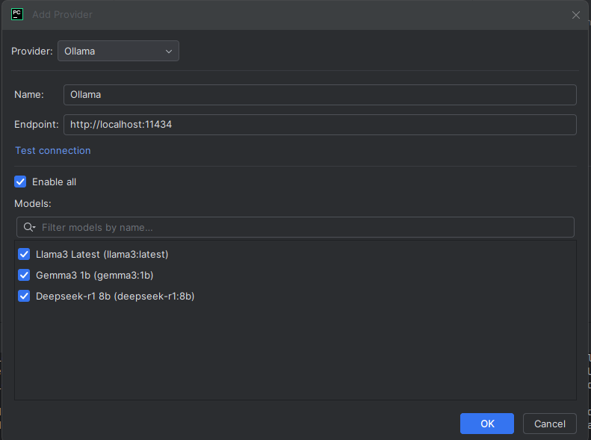Click the chevron arrow of Provider combo box
Viewport: 591px width, 440px height.
point(169,52)
